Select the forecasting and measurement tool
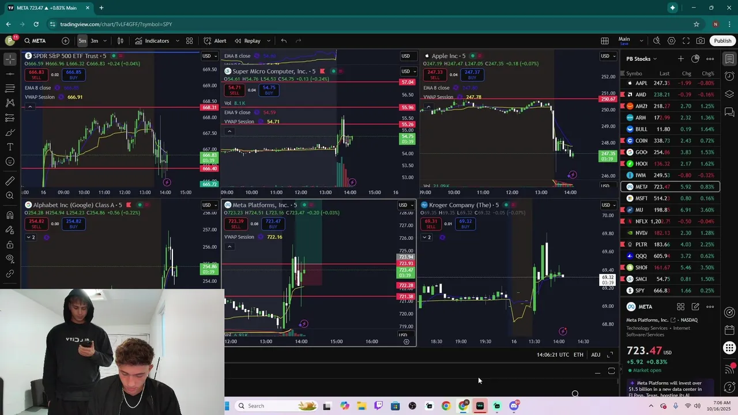This screenshot has width=738, height=415. [x=10, y=118]
